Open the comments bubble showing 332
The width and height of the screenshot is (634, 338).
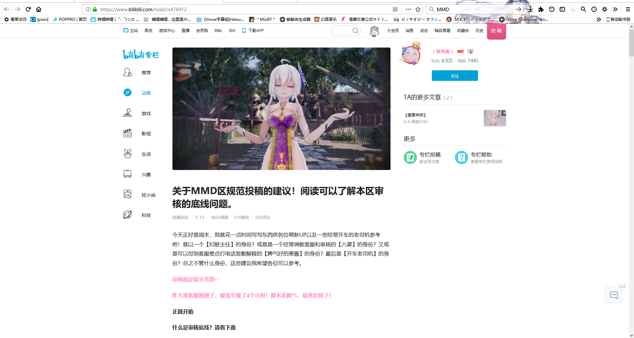pyautogui.click(x=614, y=295)
